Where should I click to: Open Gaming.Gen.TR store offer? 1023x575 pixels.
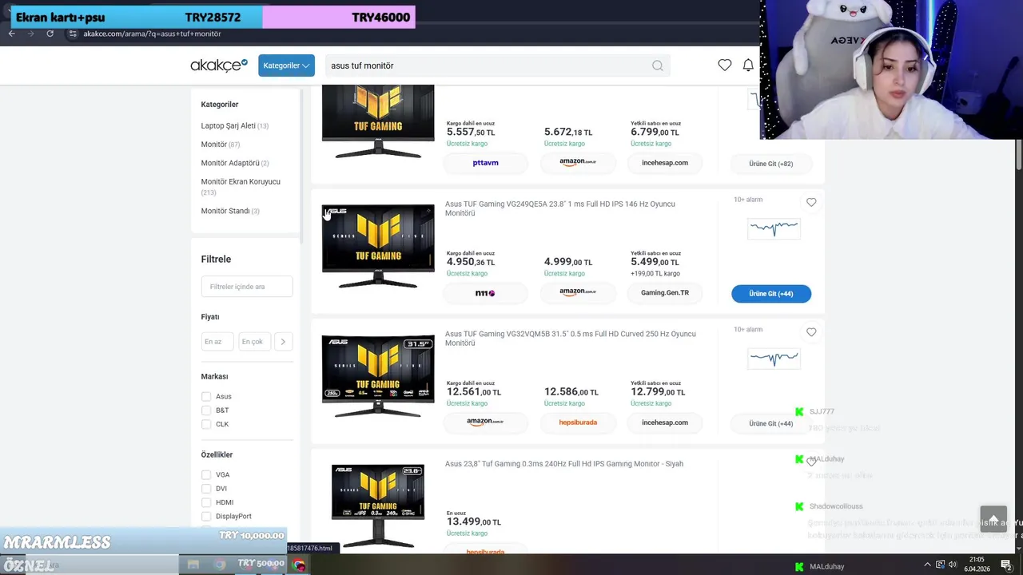point(664,293)
